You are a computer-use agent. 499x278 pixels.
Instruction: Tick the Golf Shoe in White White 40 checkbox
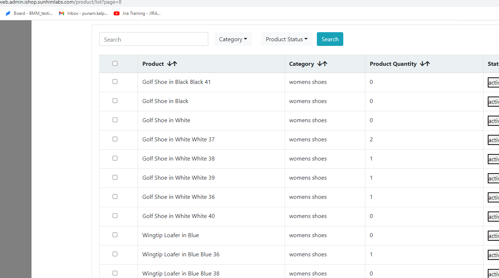point(115,216)
